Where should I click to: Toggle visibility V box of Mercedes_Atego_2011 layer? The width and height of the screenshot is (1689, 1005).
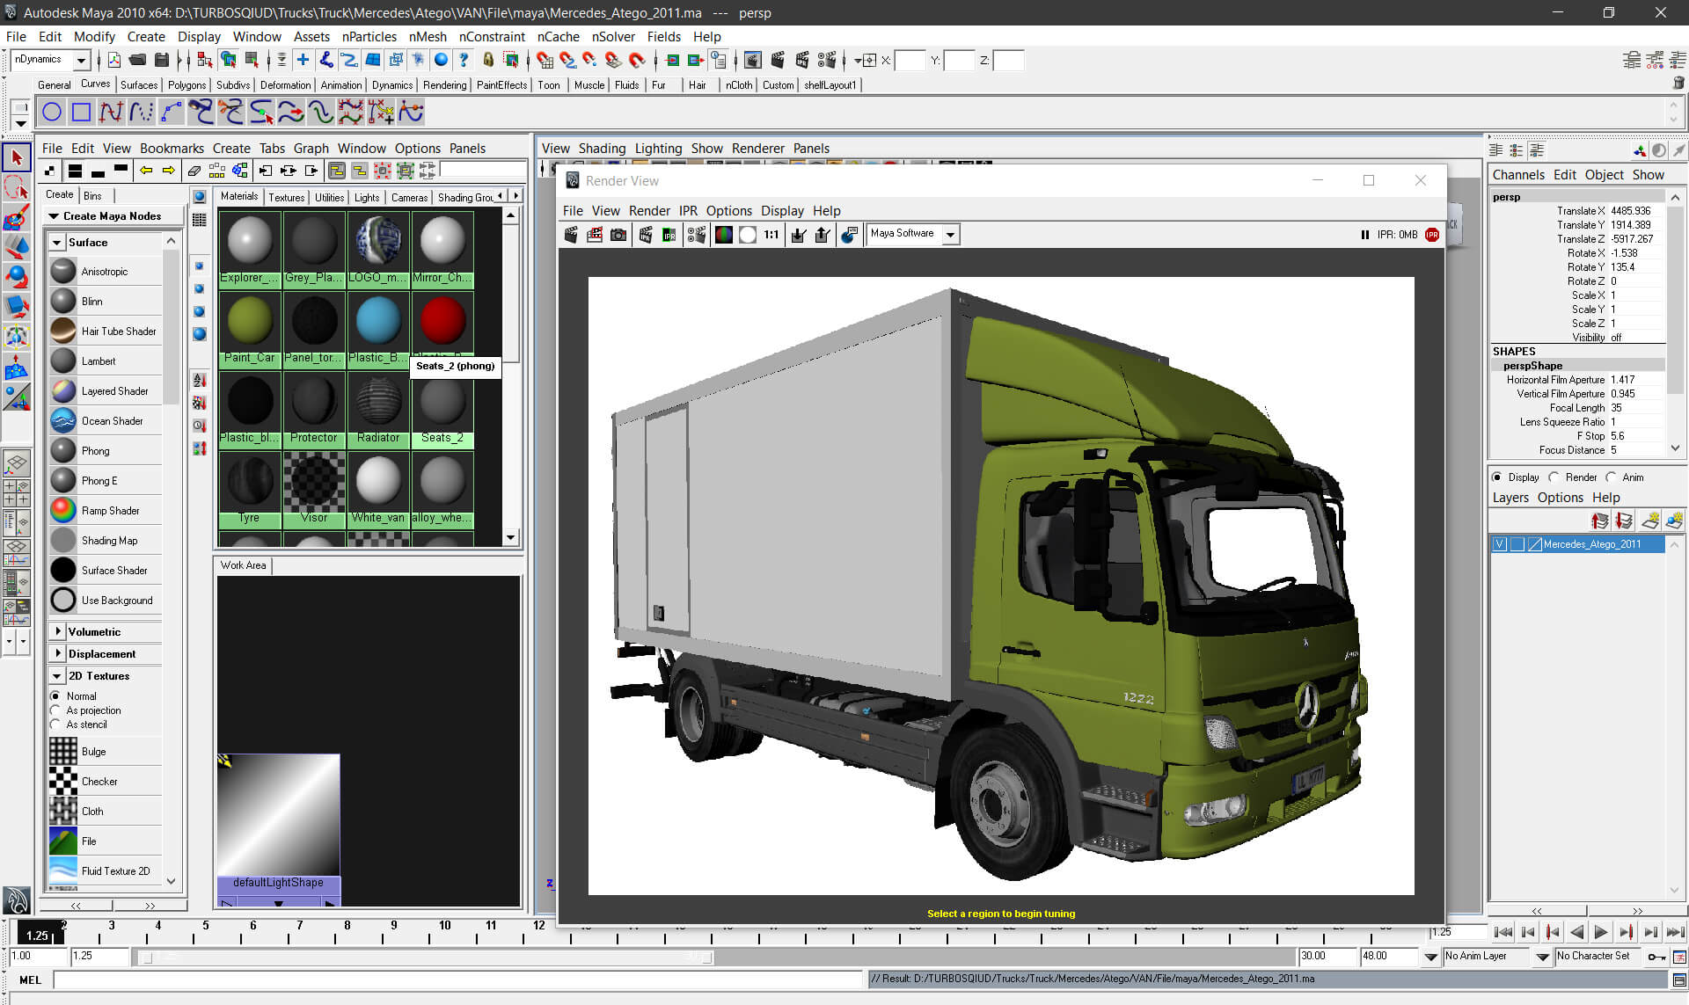coord(1500,544)
